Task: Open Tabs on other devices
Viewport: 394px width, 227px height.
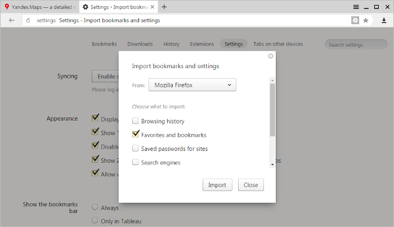Action: (x=278, y=44)
